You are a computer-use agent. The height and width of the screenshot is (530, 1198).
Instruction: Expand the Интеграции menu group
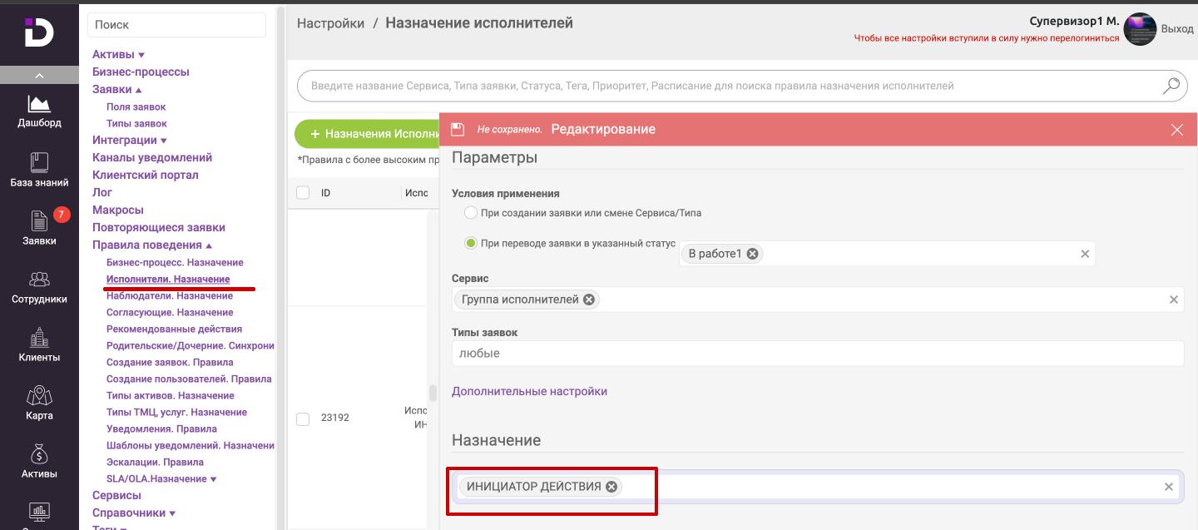coord(129,141)
